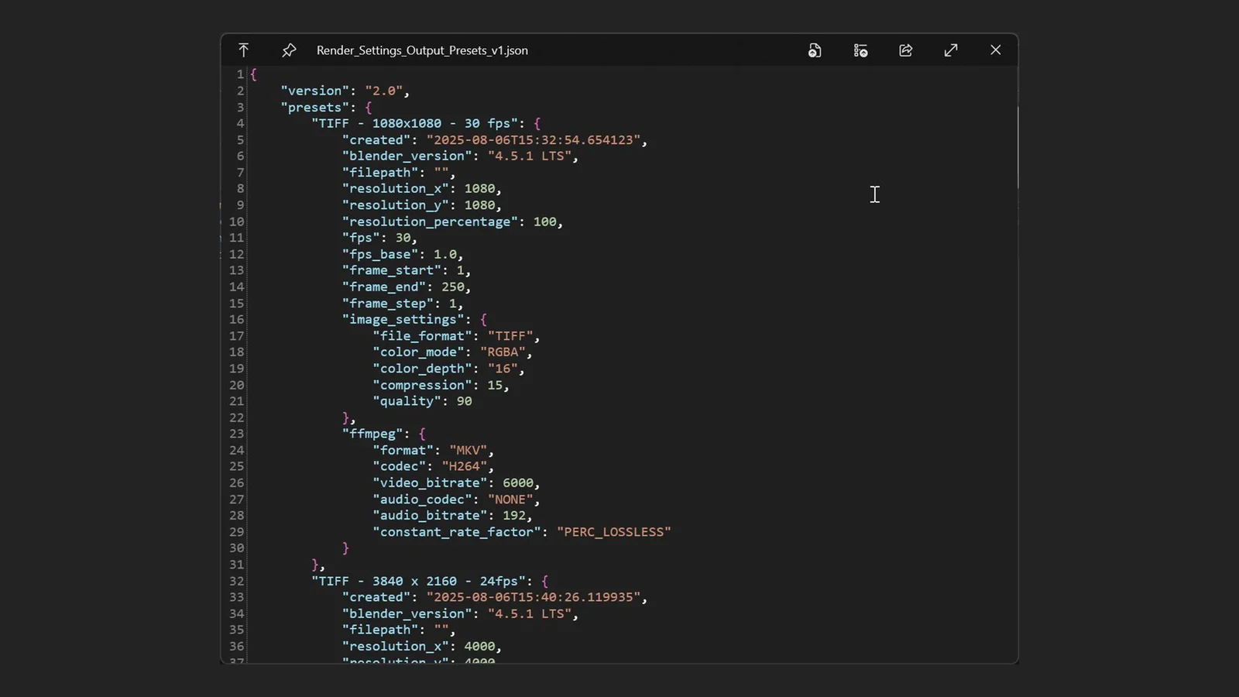Viewport: 1239px width, 697px height.
Task: Click the upload-to-list icon in the toolbar
Action: [860, 50]
